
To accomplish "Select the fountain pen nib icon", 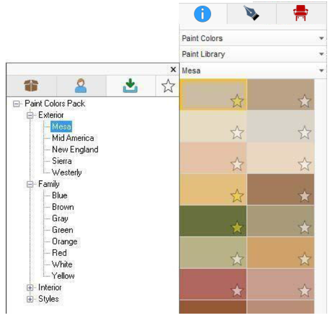I will point(251,13).
